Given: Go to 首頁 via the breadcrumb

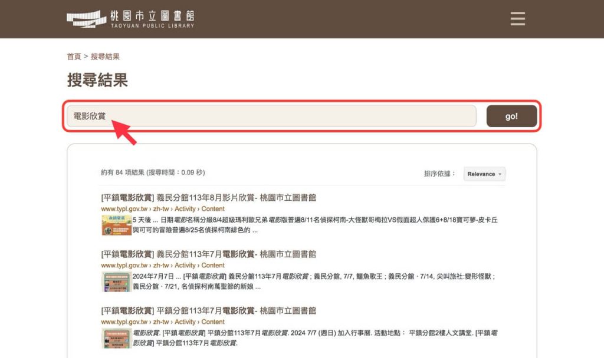Looking at the screenshot, I should [x=74, y=57].
